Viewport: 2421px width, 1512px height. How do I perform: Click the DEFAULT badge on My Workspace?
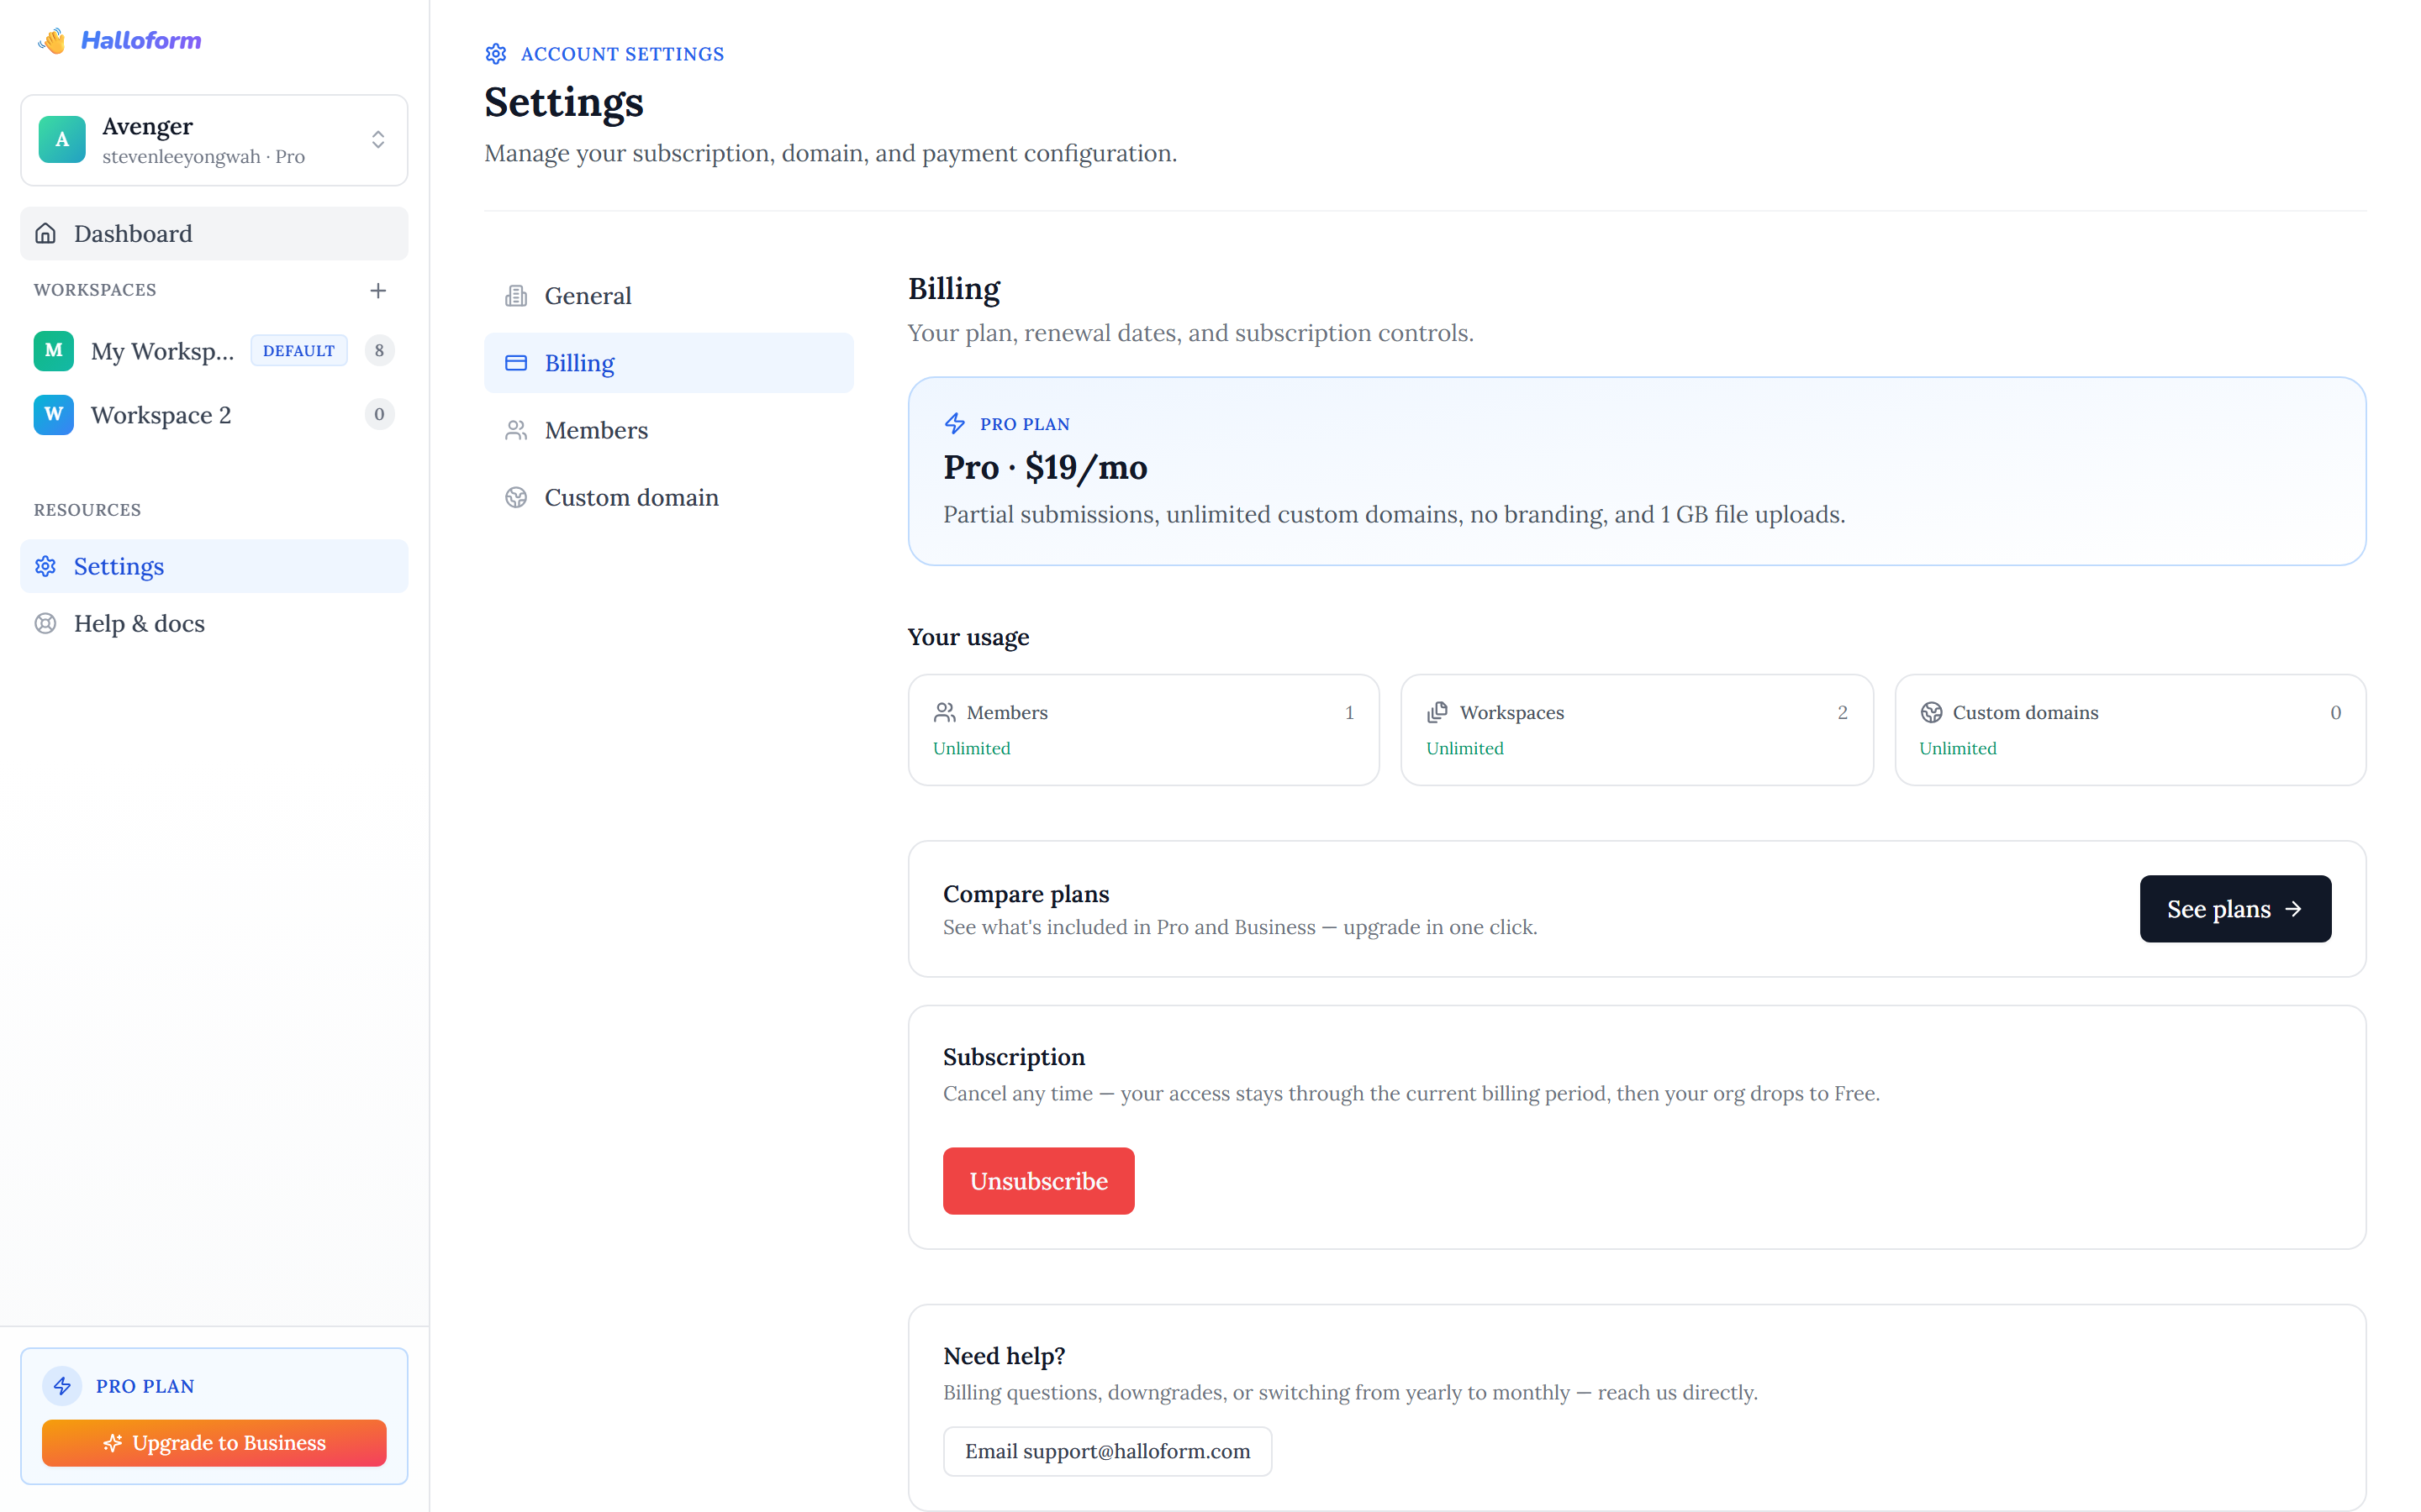[299, 351]
